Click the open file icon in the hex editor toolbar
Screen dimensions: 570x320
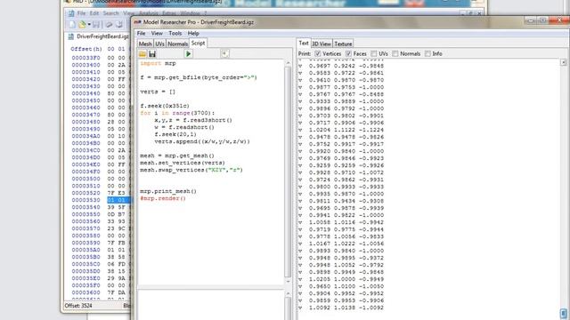[82, 24]
